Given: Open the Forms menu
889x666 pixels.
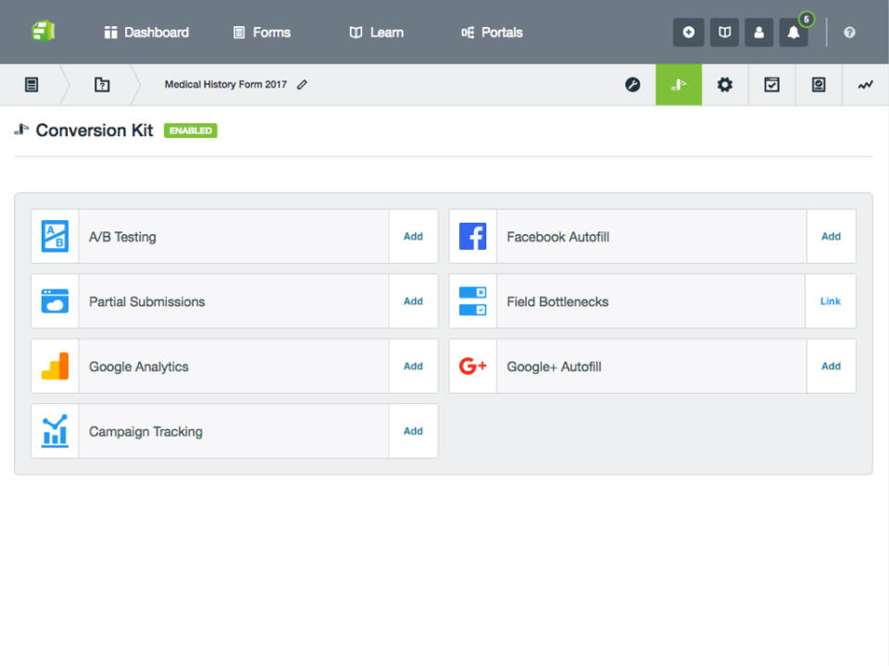Looking at the screenshot, I should pos(262,32).
